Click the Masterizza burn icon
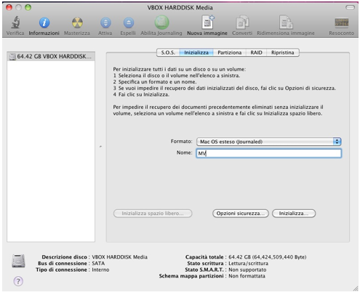The width and height of the screenshot is (360, 295). tap(77, 23)
